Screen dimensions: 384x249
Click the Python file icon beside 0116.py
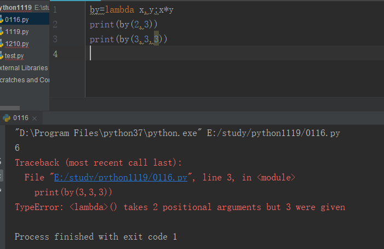point(1,19)
